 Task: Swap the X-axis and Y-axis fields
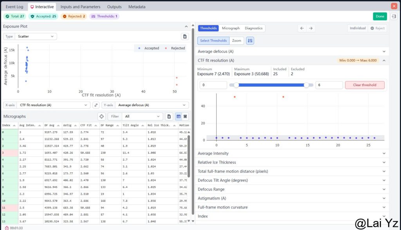tap(96, 105)
